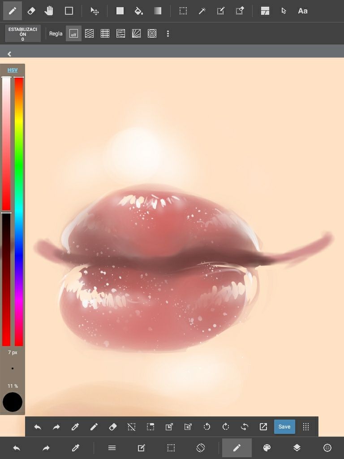Select the Brush tool in top toolbar
This screenshot has width=344, height=459.
click(x=12, y=11)
